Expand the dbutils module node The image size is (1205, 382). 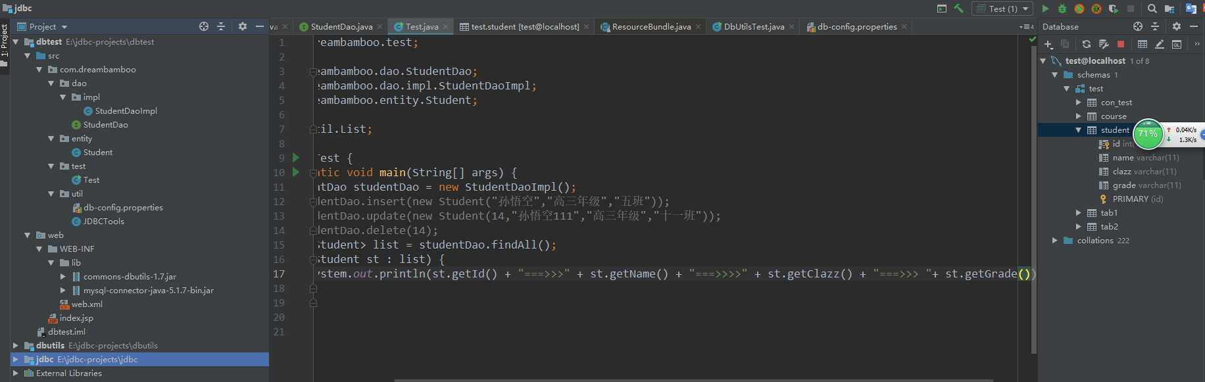coord(16,345)
